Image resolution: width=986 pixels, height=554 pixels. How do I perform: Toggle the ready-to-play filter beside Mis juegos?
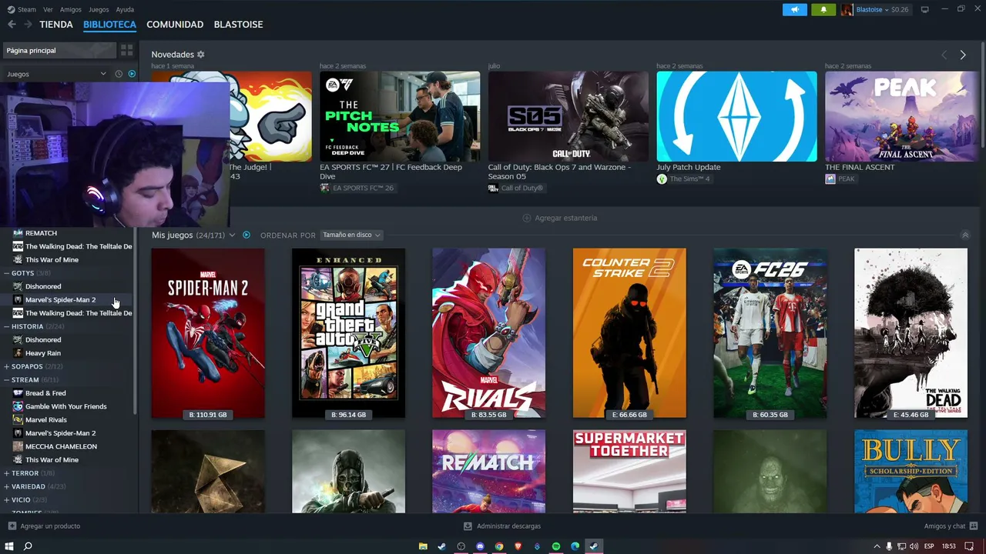point(246,235)
